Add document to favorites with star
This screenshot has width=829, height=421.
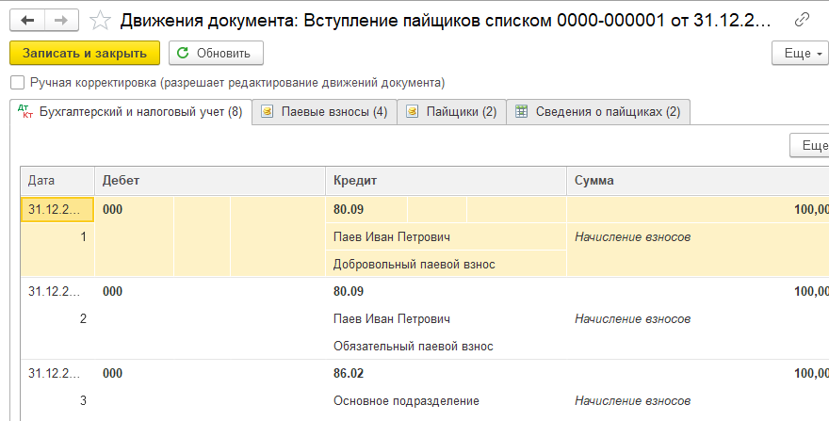click(98, 20)
